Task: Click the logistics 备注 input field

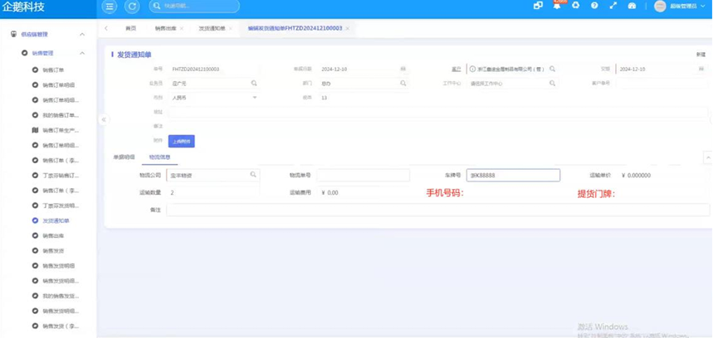Action: pyautogui.click(x=437, y=210)
